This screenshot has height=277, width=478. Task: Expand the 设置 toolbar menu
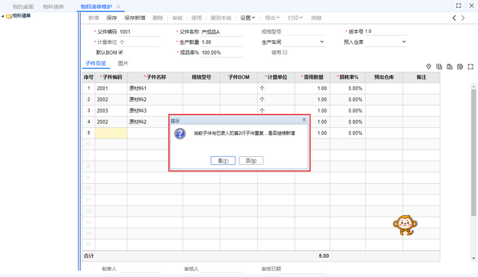coord(248,18)
